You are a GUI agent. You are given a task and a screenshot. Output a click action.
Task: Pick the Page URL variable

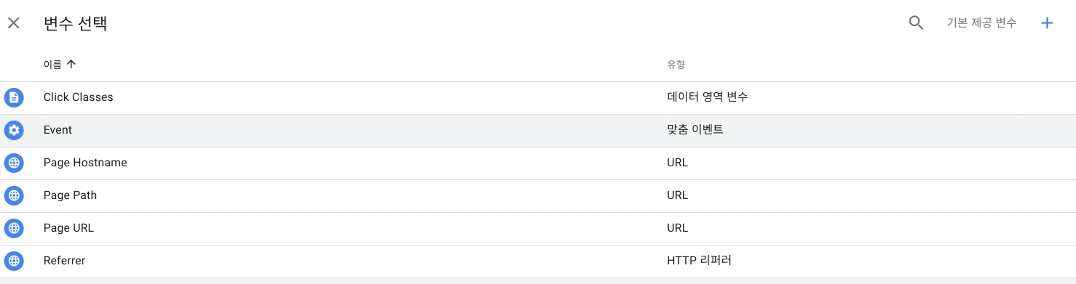click(538, 228)
